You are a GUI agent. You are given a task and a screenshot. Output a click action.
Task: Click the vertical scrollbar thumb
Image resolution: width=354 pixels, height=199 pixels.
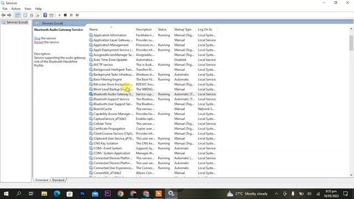pyautogui.click(x=351, y=43)
